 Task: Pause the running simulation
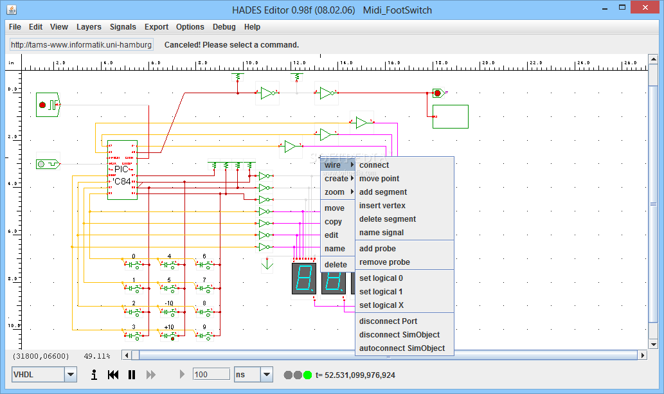pos(132,375)
